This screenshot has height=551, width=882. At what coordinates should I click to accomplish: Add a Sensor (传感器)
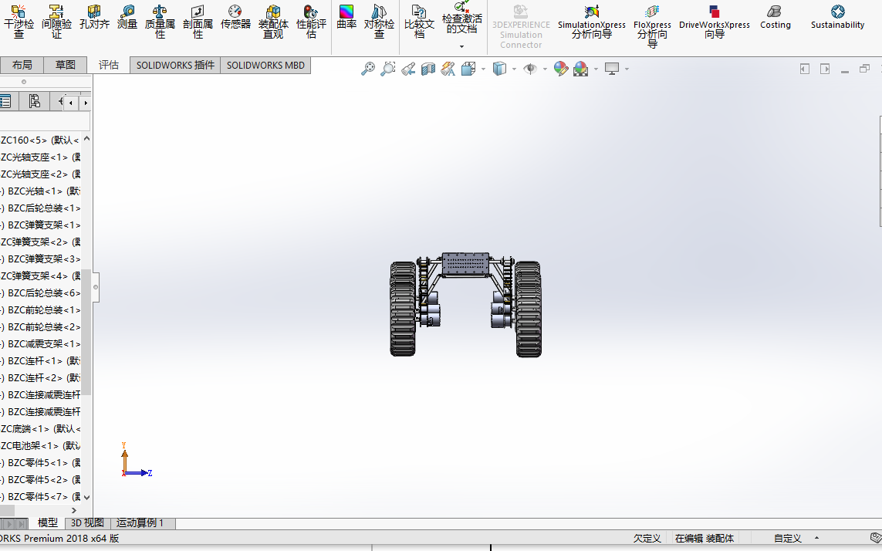235,18
